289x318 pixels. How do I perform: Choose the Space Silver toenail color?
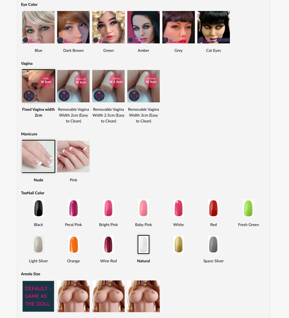(x=213, y=244)
